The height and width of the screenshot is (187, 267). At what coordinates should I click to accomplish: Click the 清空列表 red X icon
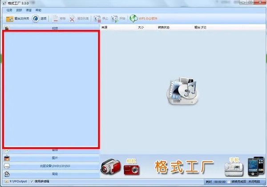pos(72,19)
